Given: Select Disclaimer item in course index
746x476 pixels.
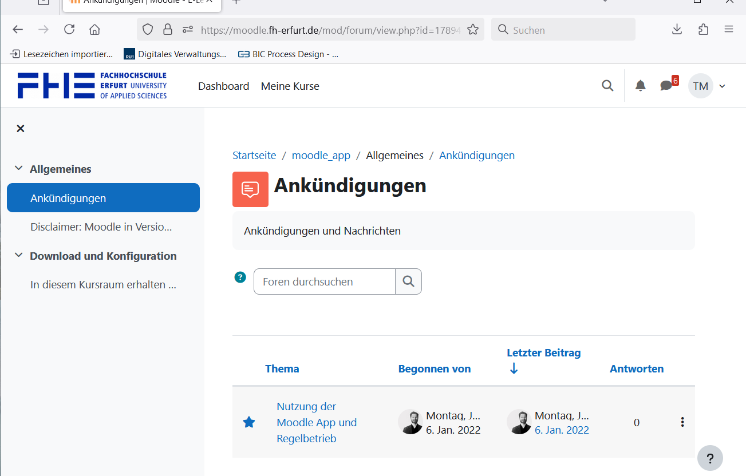Looking at the screenshot, I should [x=101, y=227].
